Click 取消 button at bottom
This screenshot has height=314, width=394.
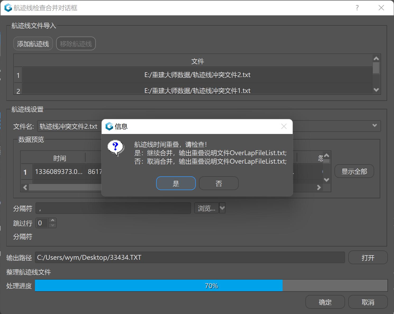368,302
